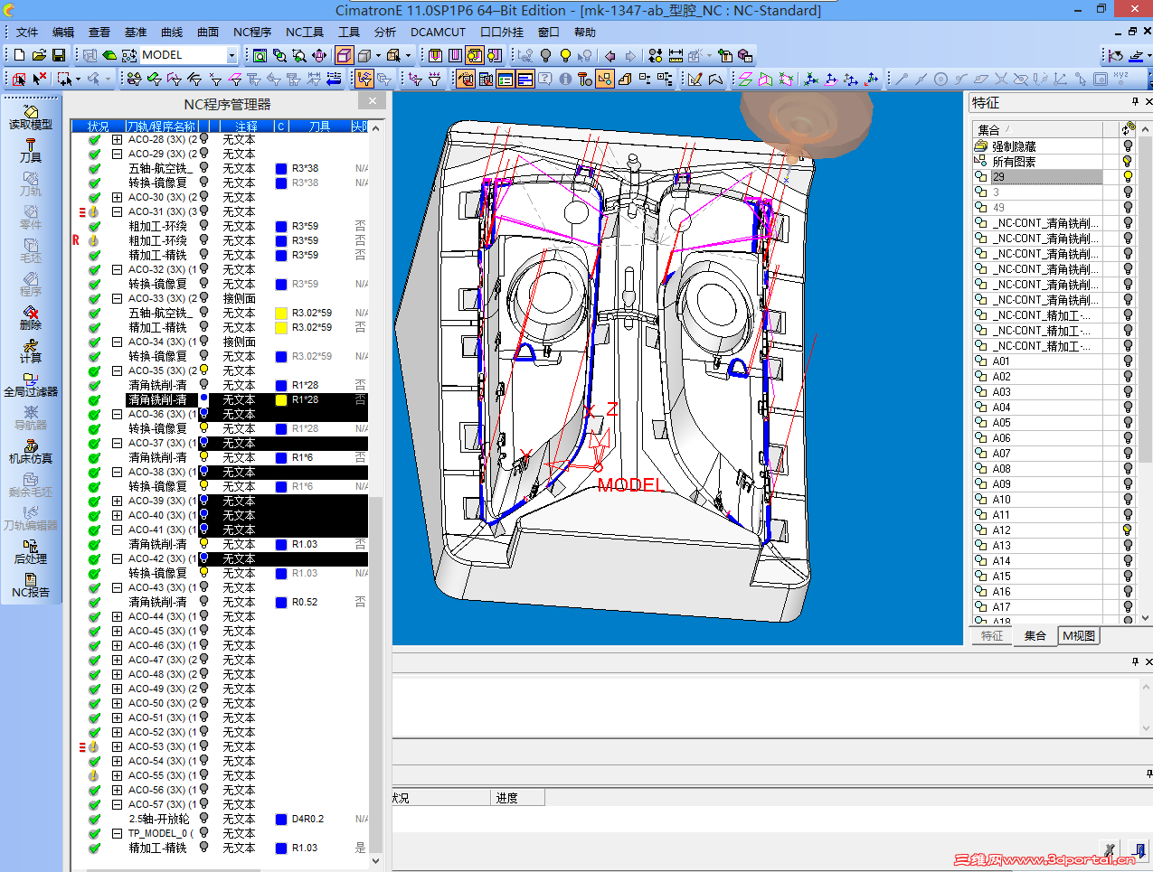This screenshot has width=1153, height=872.
Task: Switch to the M视图 tab
Action: pos(1079,636)
